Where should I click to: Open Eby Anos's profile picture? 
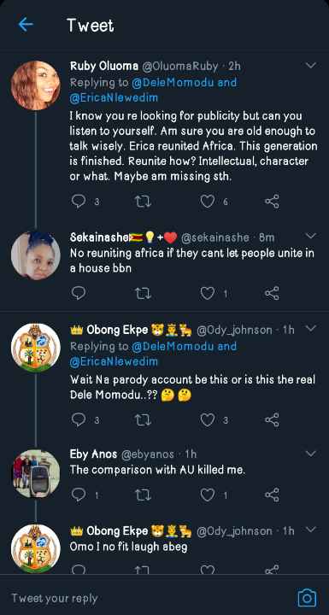point(35,473)
